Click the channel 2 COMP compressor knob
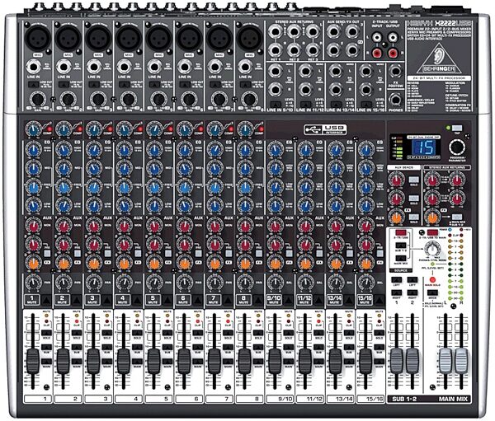The image size is (495, 421). pyautogui.click(x=64, y=129)
